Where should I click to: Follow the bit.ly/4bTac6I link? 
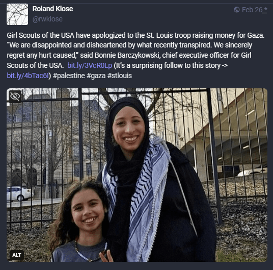pos(28,76)
